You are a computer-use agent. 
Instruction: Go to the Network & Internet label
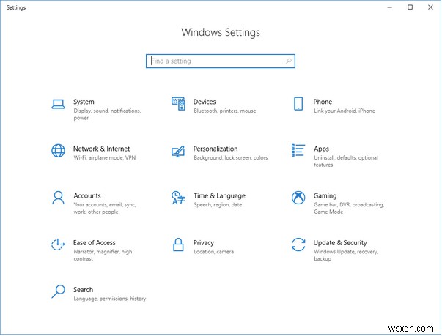101,149
